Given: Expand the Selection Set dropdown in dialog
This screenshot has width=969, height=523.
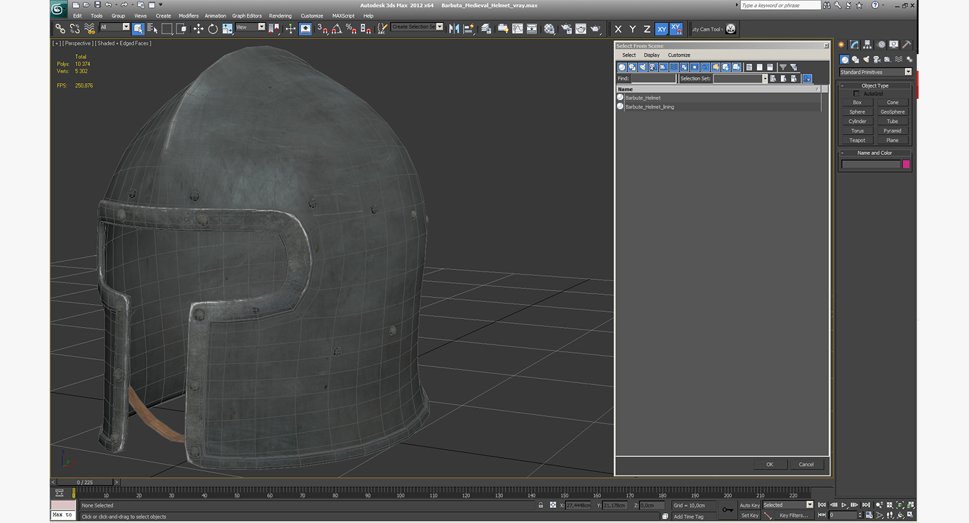Looking at the screenshot, I should 764,78.
